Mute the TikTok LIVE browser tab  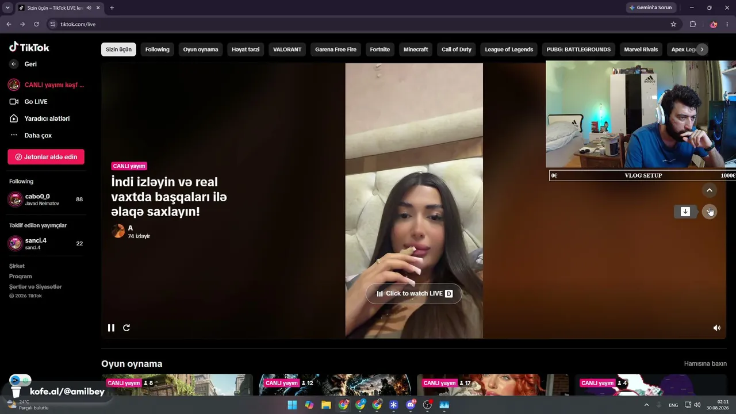(89, 7)
